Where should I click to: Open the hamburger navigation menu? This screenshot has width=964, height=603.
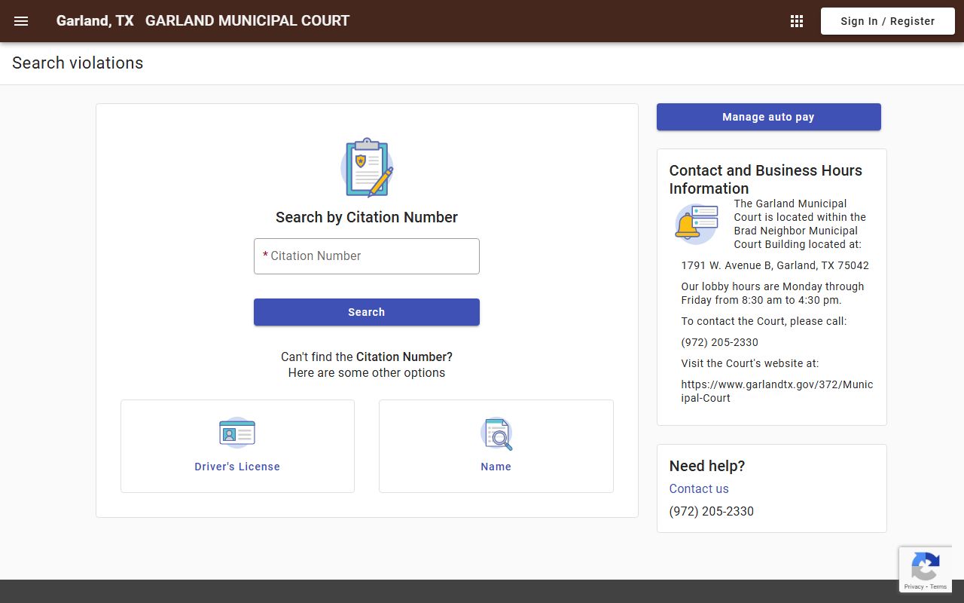[x=21, y=21]
